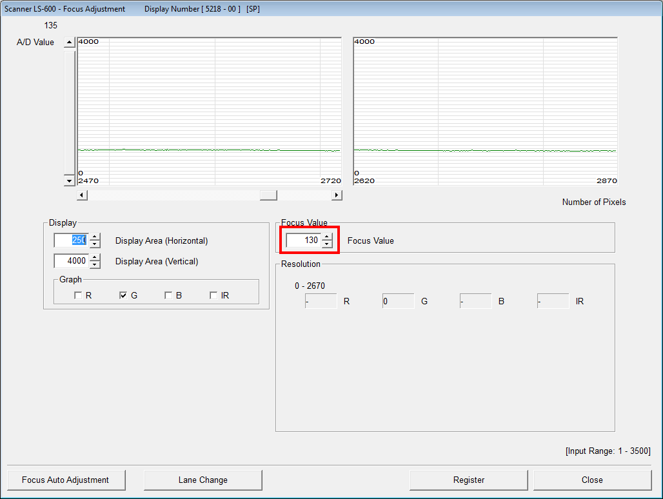Click the A/D Value scrollbar down arrow
This screenshot has width=663, height=499.
(x=70, y=181)
